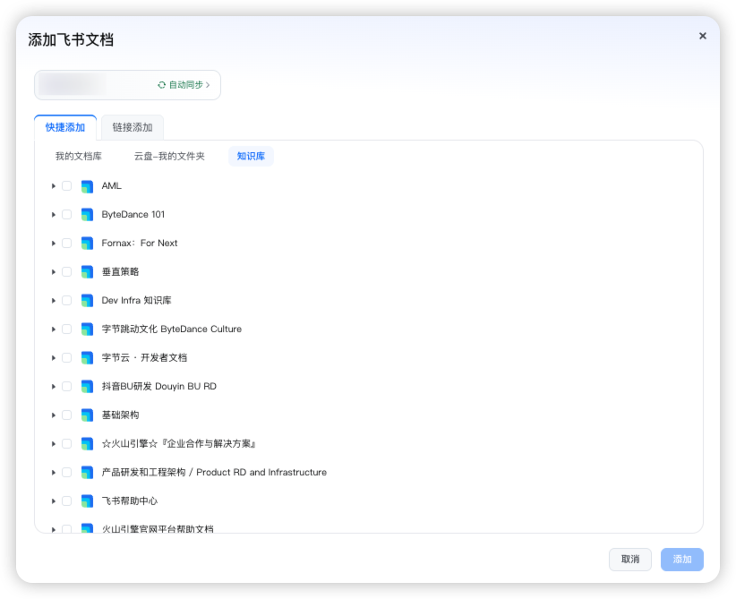Viewport: 736px width, 599px height.
Task: Close the 添加飞书文档 dialog
Action: pyautogui.click(x=702, y=36)
